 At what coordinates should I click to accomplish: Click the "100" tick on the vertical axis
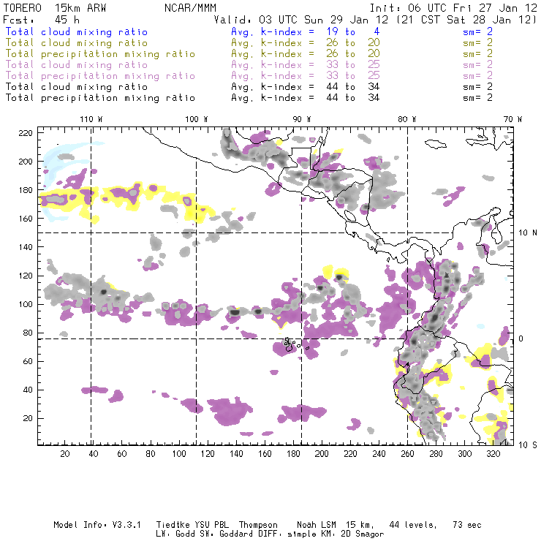tap(26, 304)
